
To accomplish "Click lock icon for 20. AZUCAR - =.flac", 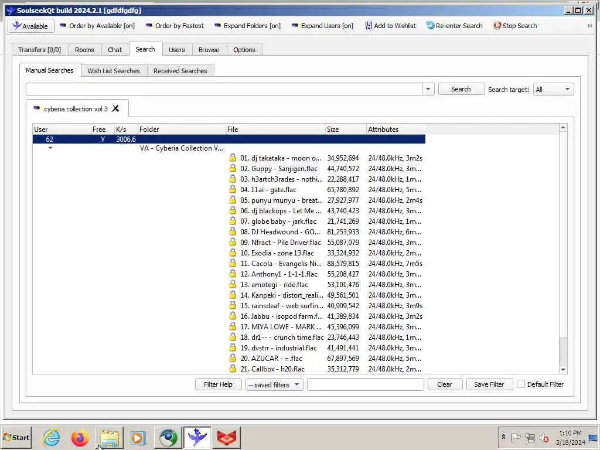I will (233, 358).
